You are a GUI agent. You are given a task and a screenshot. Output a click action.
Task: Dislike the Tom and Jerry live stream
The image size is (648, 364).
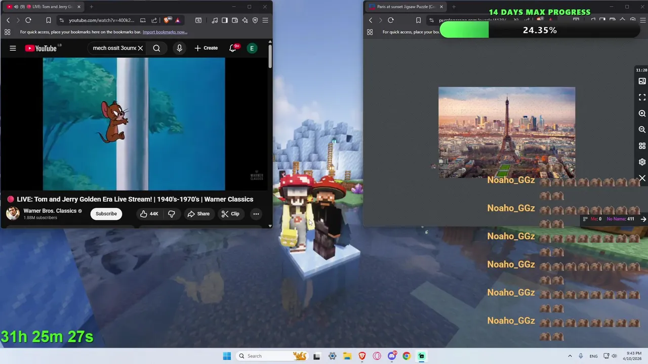[172, 214]
